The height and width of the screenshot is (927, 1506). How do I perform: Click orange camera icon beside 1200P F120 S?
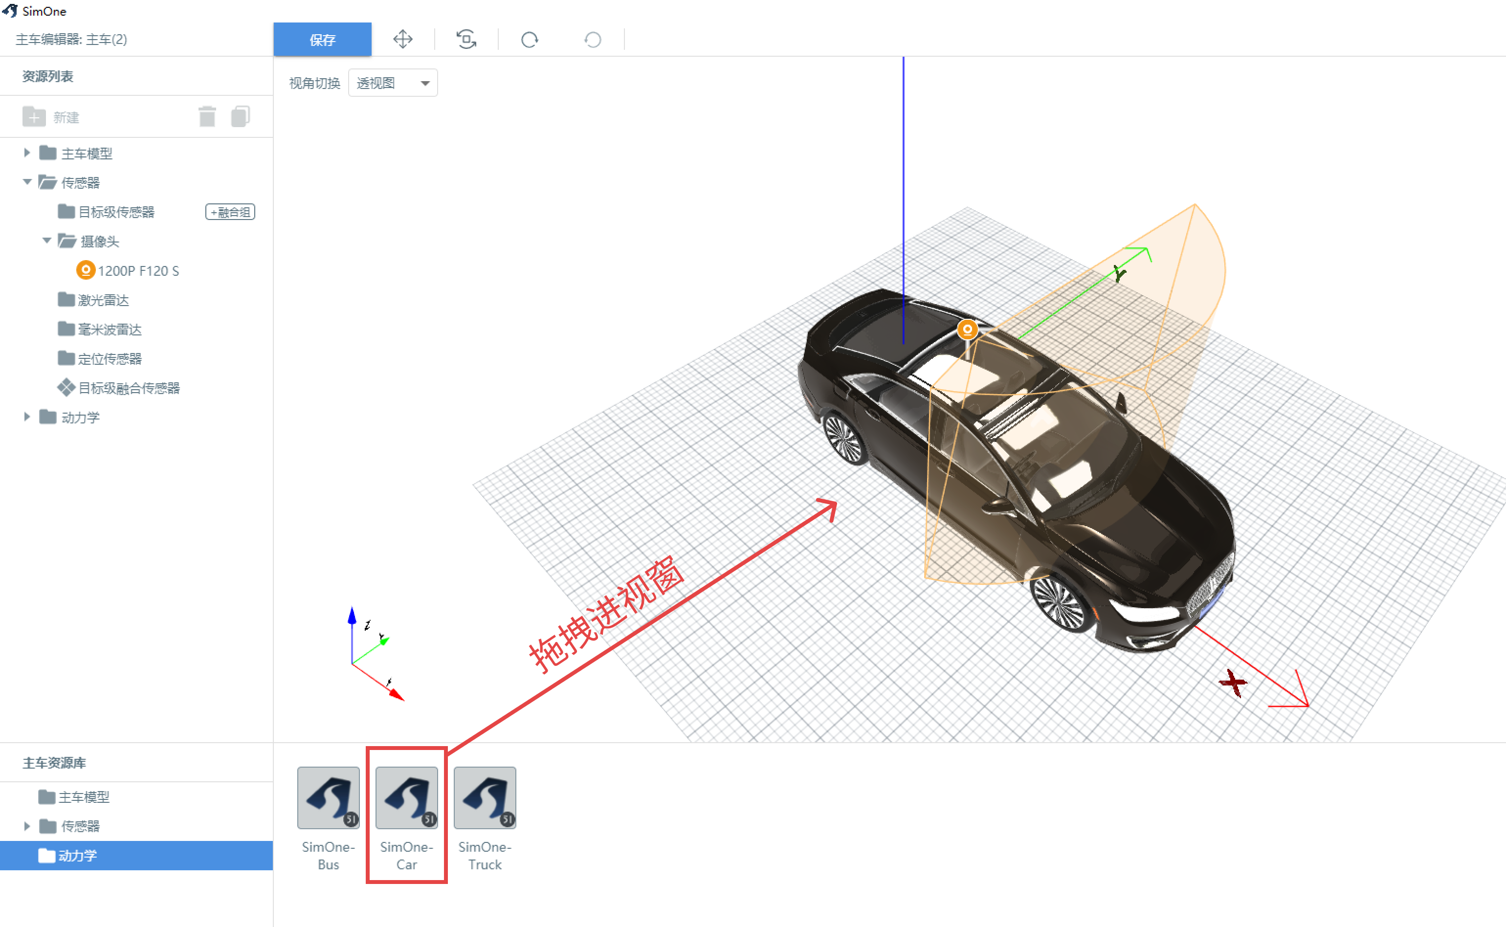click(85, 270)
